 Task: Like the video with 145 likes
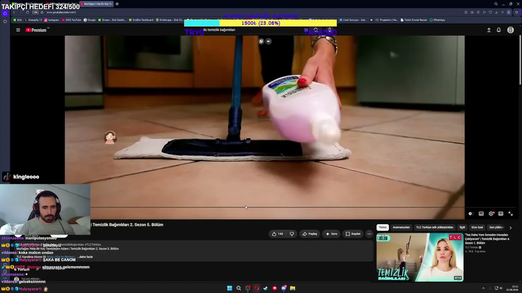(x=277, y=234)
